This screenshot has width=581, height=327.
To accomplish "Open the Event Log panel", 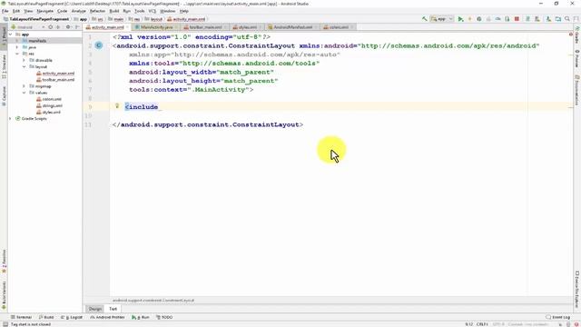I will click(x=558, y=317).
